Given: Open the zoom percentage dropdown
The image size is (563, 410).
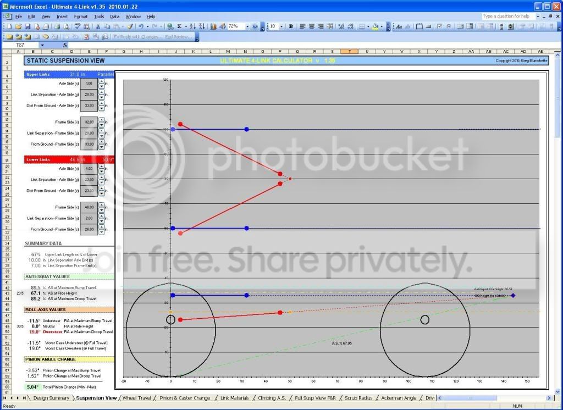Looking at the screenshot, I should click(x=247, y=26).
